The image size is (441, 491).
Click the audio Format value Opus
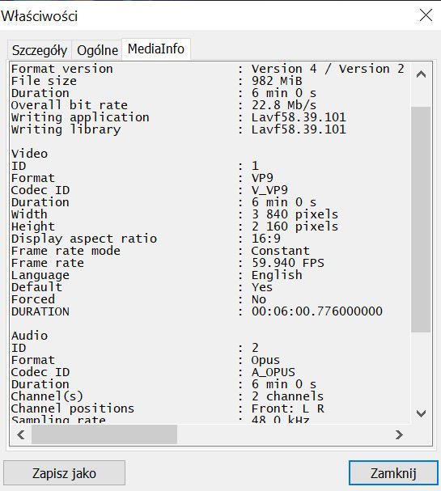point(265,360)
